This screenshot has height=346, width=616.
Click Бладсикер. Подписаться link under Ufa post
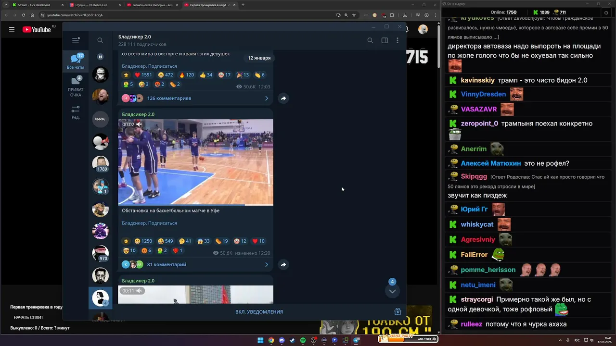tap(149, 223)
